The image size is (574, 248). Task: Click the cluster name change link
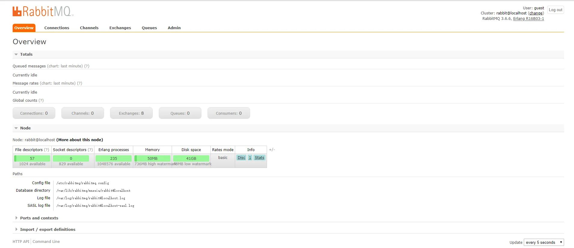pyautogui.click(x=536, y=13)
